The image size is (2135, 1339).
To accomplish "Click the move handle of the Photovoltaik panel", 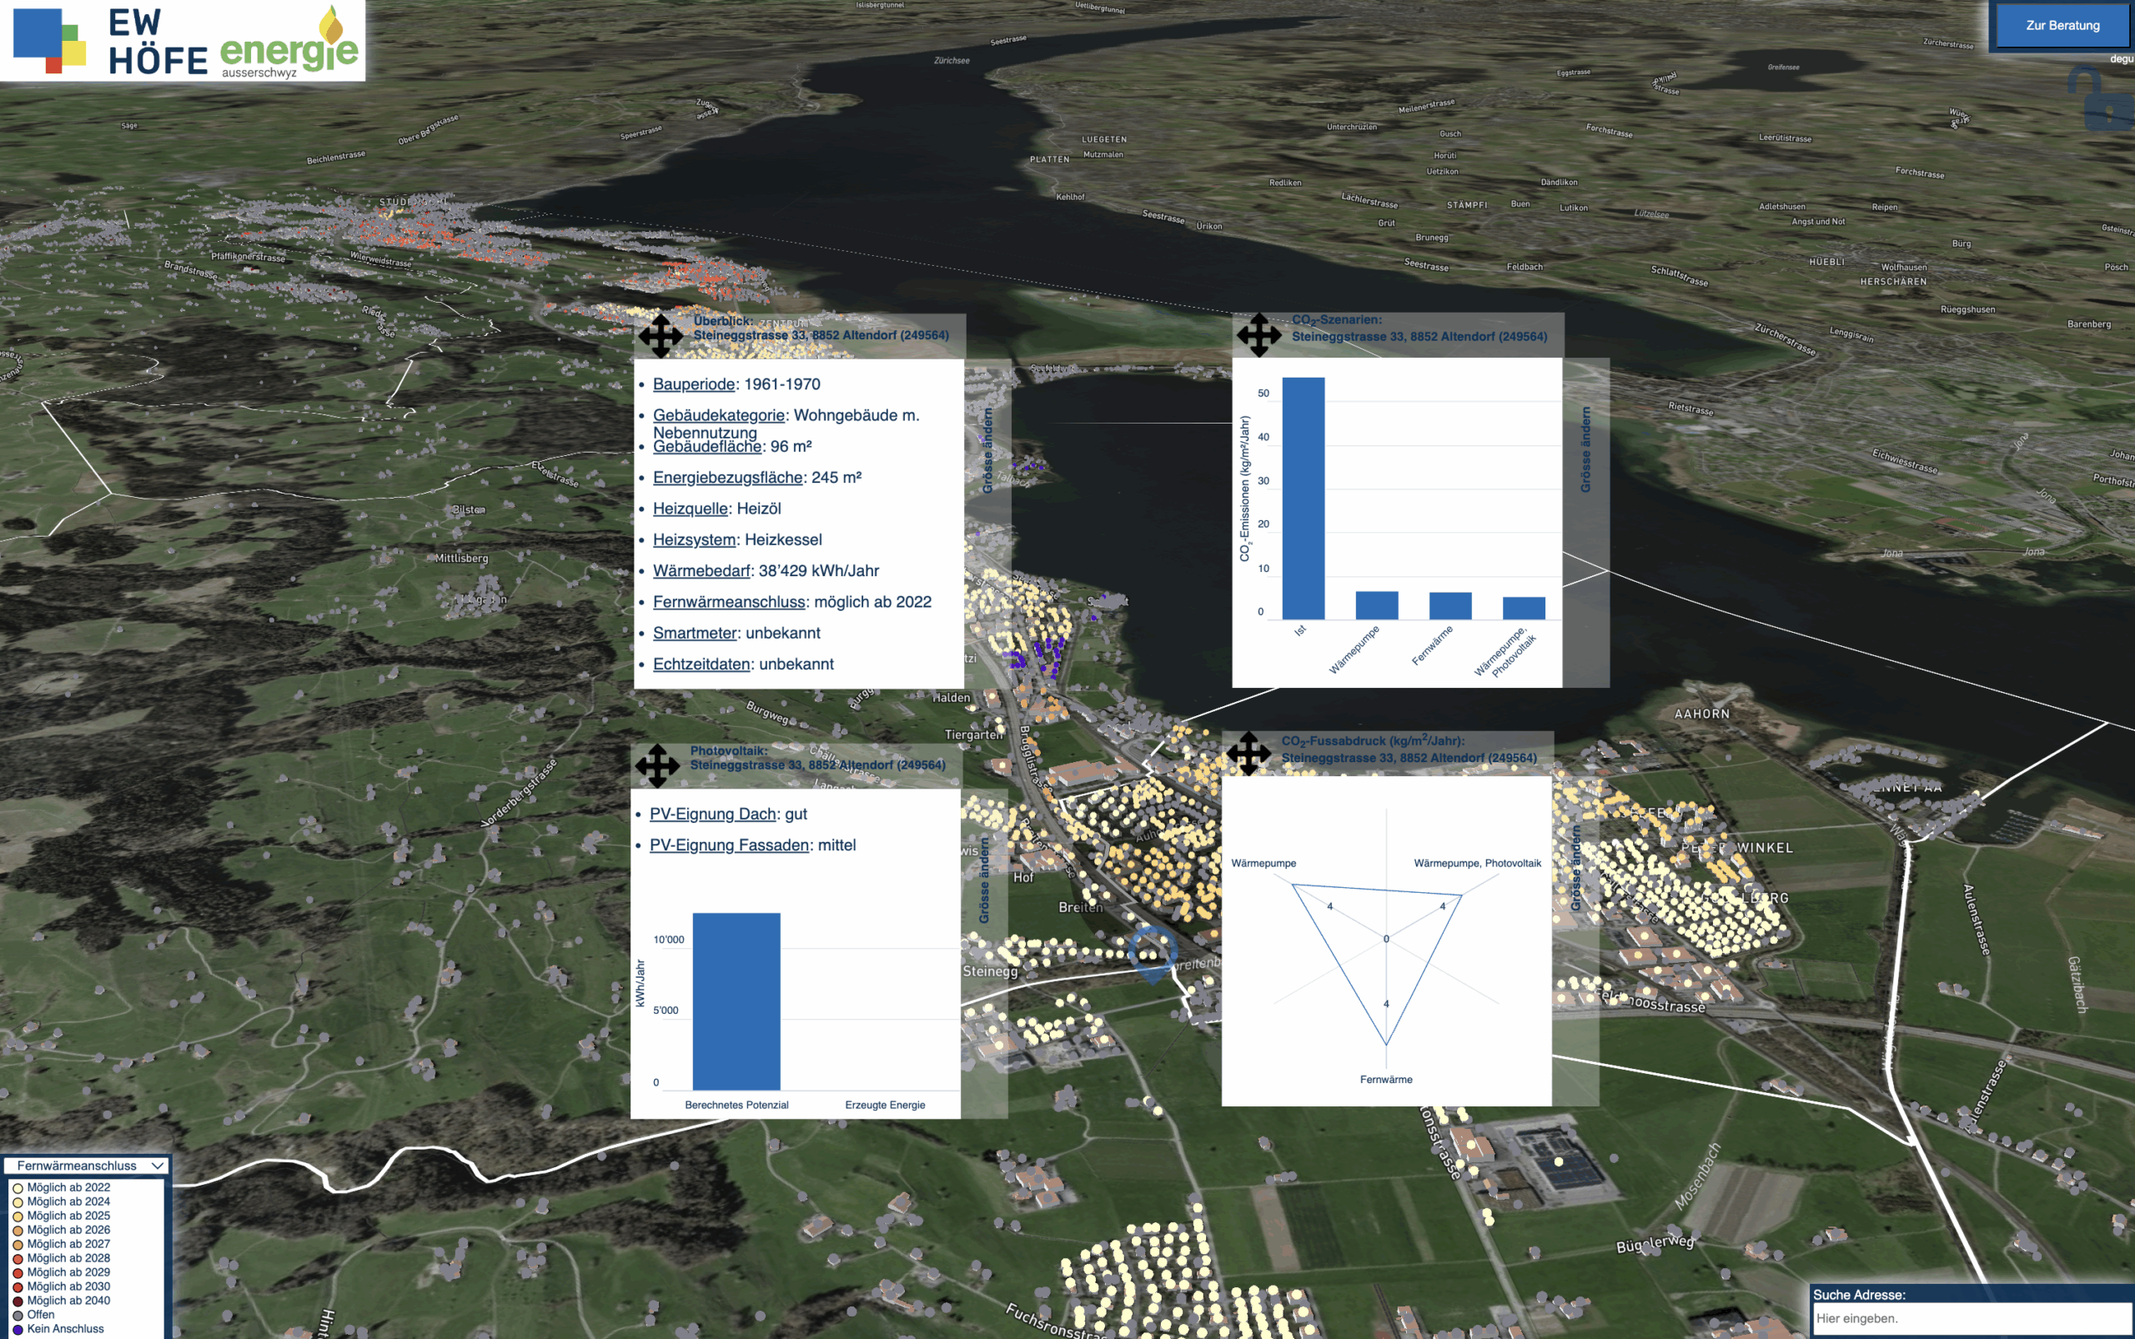I will 657,765.
